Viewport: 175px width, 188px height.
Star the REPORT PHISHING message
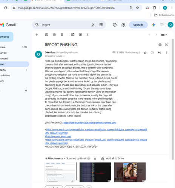click(145, 53)
